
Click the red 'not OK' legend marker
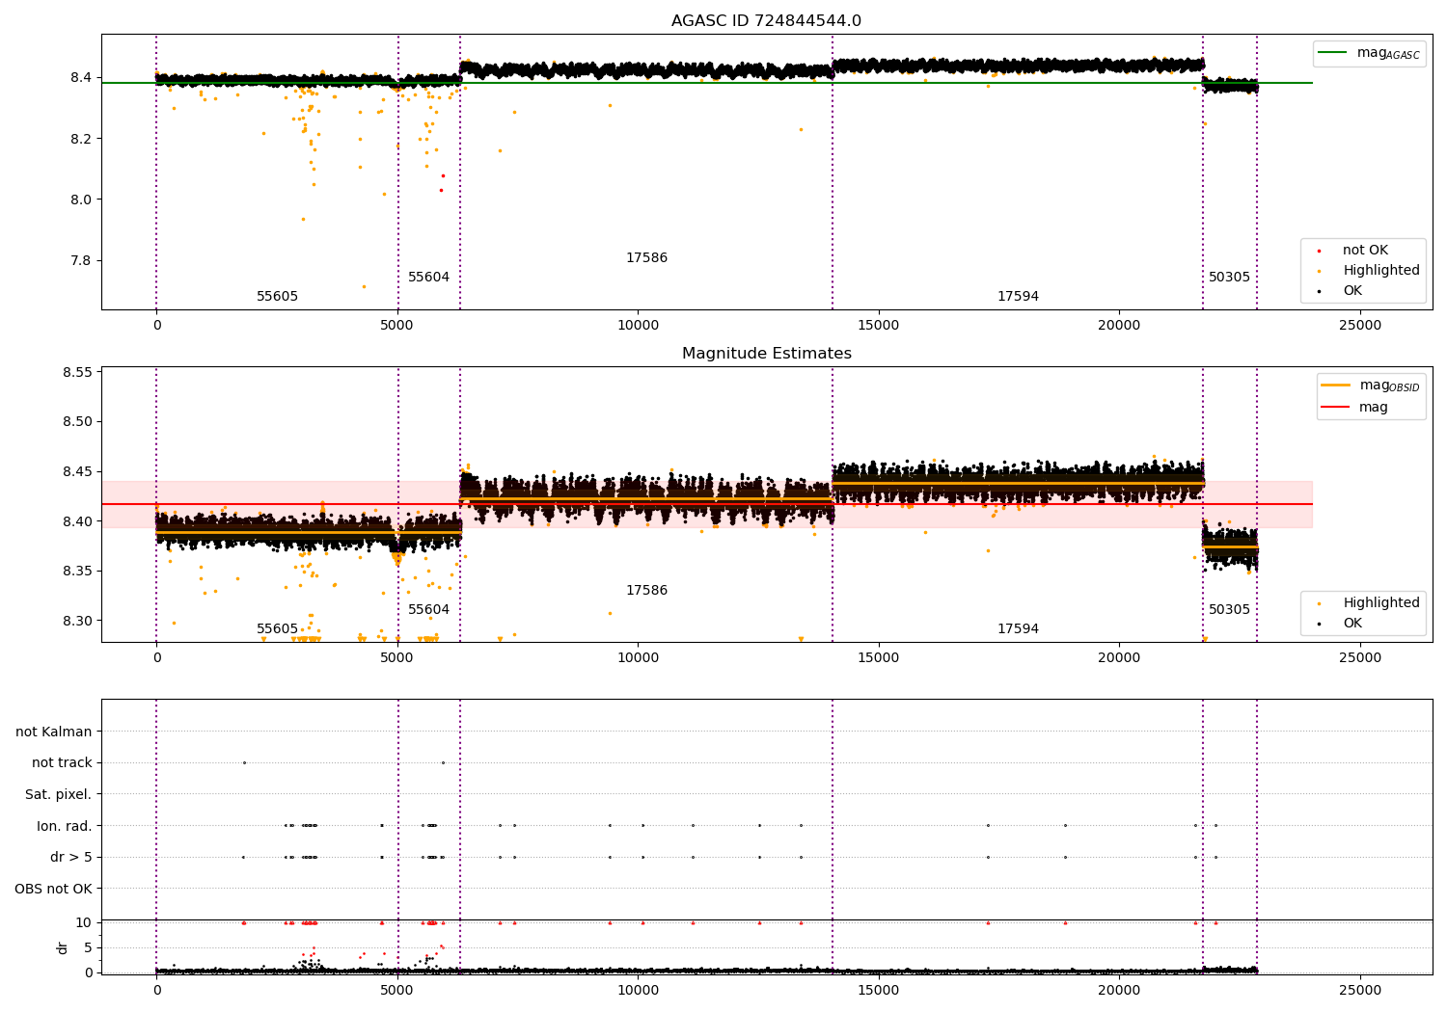pyautogui.click(x=1320, y=251)
